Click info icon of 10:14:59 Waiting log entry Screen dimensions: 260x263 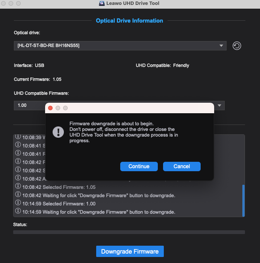18,212
